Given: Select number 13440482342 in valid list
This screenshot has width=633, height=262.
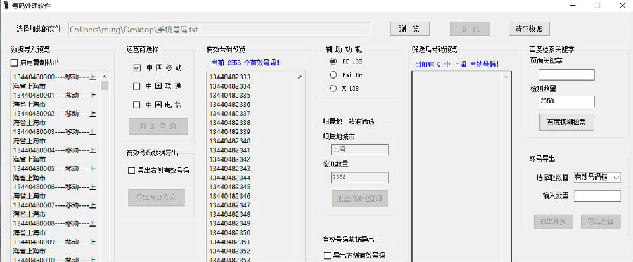Looking at the screenshot, I should pyautogui.click(x=230, y=159).
